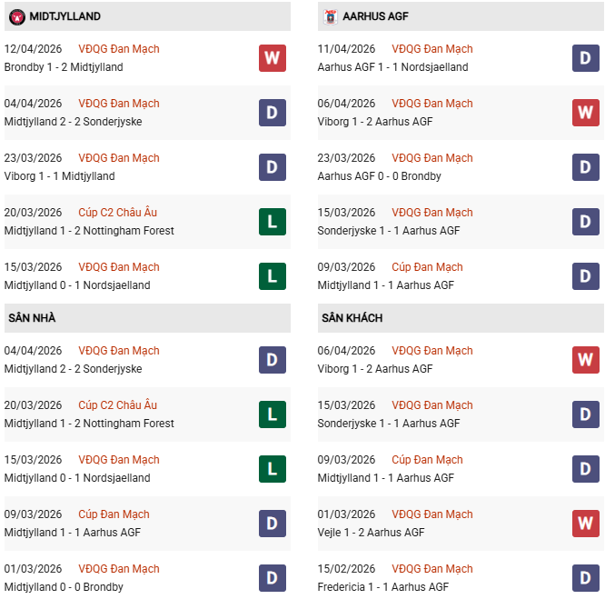Click the 12/04/2026 match date
This screenshot has height=599, width=605.
pos(34,49)
